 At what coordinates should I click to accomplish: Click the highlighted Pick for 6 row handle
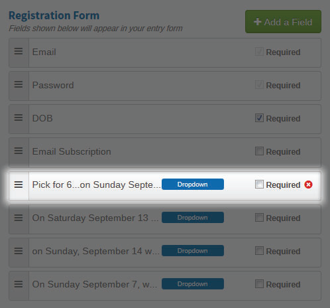[19, 185]
